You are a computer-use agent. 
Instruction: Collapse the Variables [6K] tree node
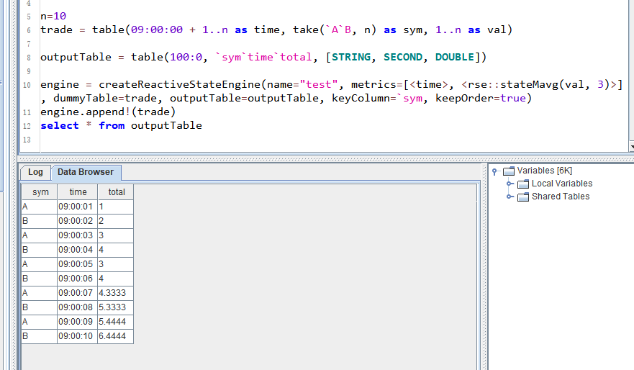click(x=495, y=171)
